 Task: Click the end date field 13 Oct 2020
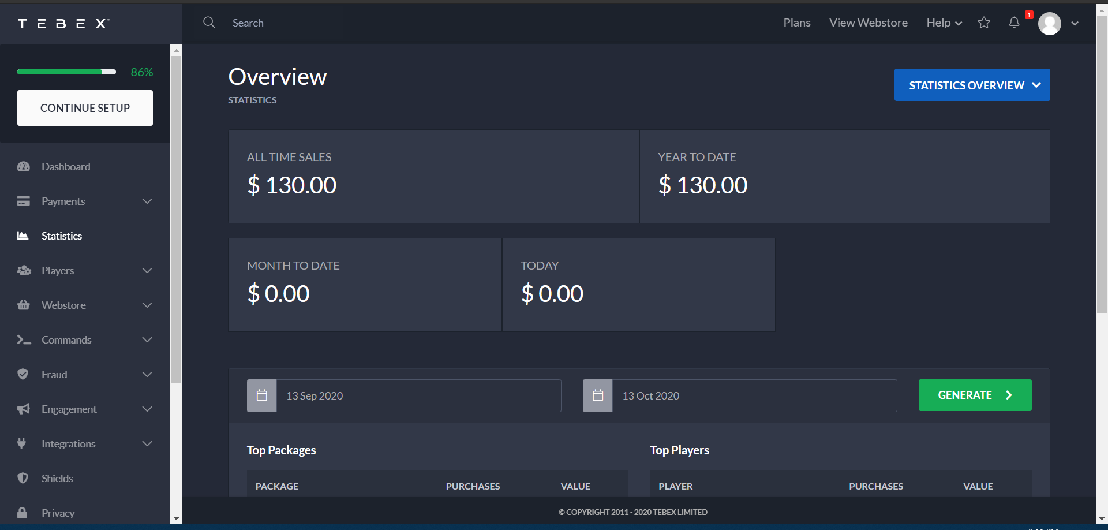755,395
